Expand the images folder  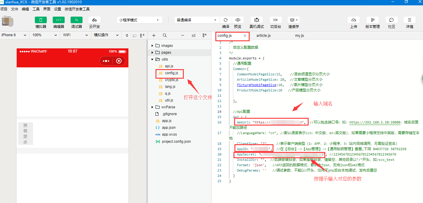167,46
